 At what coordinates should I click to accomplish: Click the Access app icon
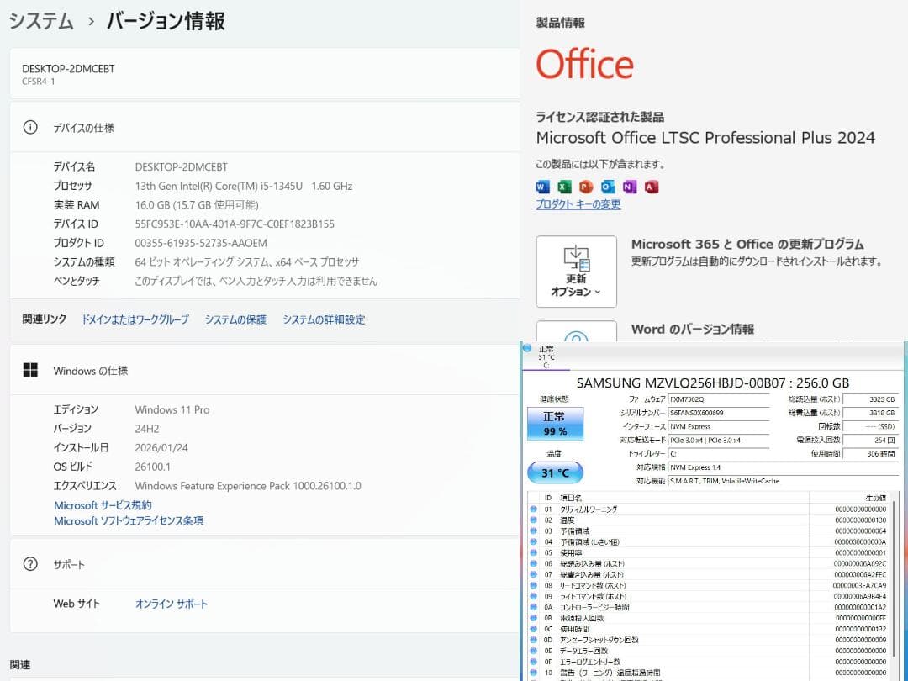click(x=650, y=186)
